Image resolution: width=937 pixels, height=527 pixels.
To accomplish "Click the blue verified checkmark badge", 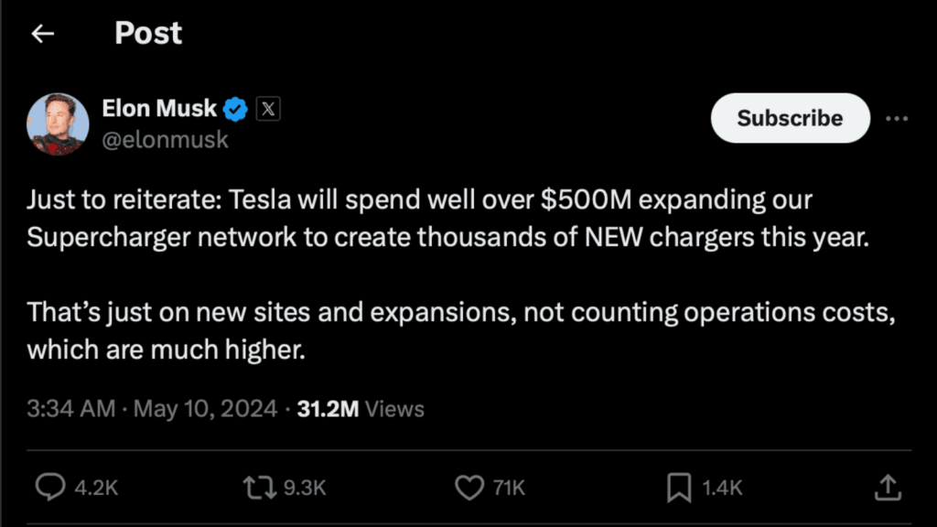I will 236,109.
